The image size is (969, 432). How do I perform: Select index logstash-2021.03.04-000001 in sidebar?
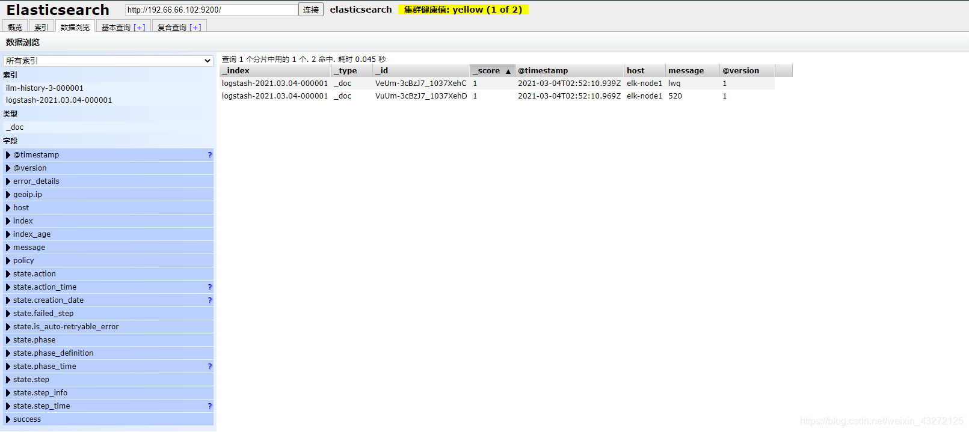(x=108, y=100)
